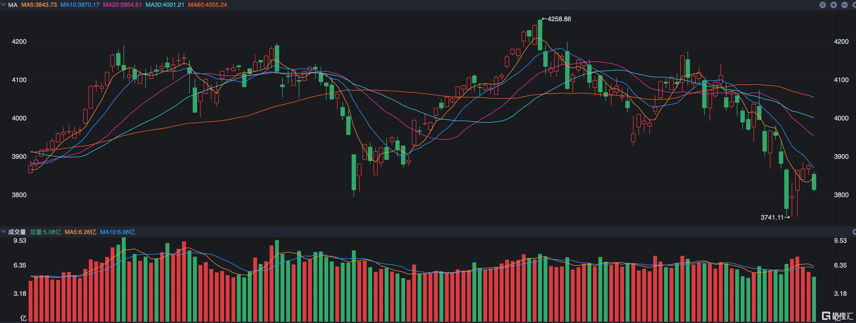Screen dimensions: 856x323
Task: Collapse the MA indicator panel chevron
Action: pyautogui.click(x=3, y=5)
